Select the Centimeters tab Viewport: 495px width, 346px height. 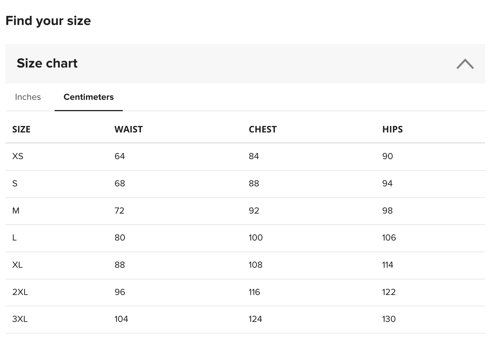tap(89, 97)
